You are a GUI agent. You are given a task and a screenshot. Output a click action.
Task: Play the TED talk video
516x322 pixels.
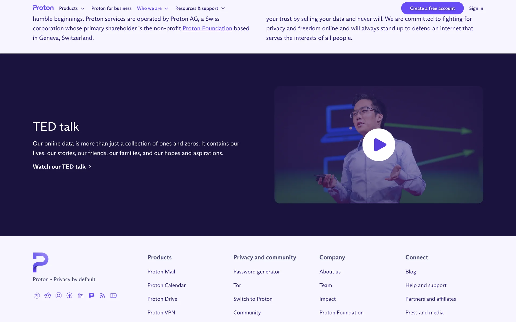[x=379, y=145]
